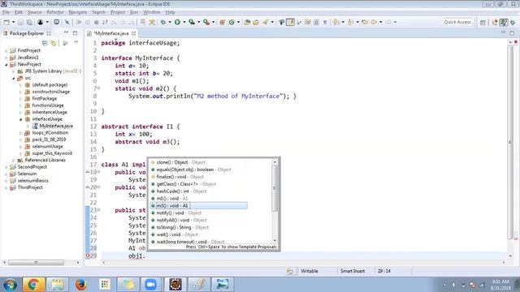Click the Coverage launch icon
Screen dimensions: 520x292
[192, 22]
